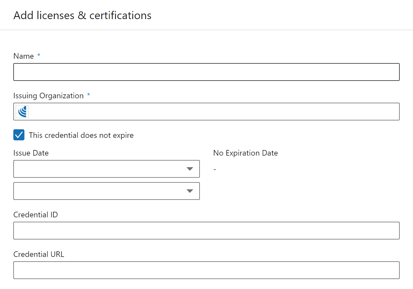
Task: Click the 'Add licenses & certifications' heading
Action: pyautogui.click(x=82, y=16)
